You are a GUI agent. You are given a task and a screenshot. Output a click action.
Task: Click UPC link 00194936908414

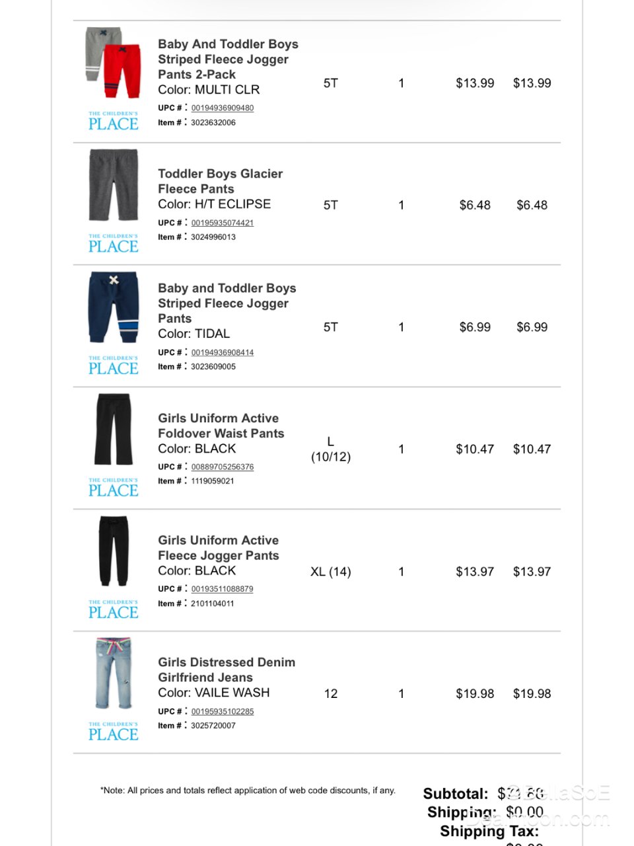pos(222,353)
